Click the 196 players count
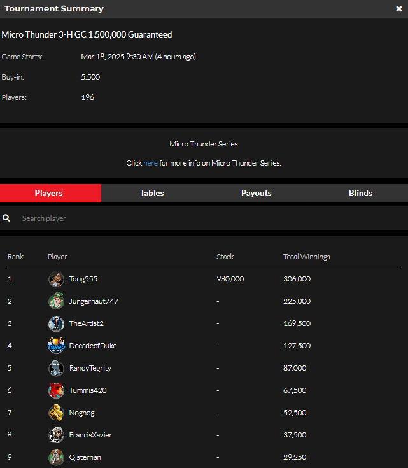 point(87,97)
